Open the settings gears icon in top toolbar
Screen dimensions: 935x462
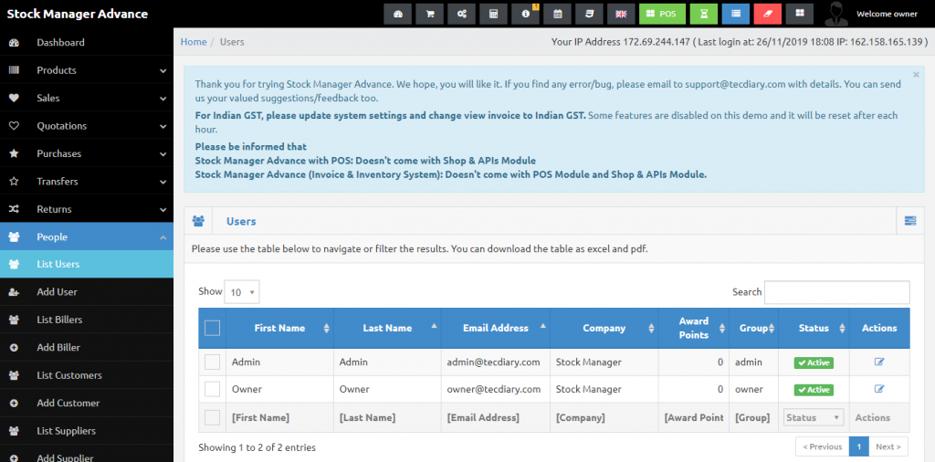tap(461, 15)
